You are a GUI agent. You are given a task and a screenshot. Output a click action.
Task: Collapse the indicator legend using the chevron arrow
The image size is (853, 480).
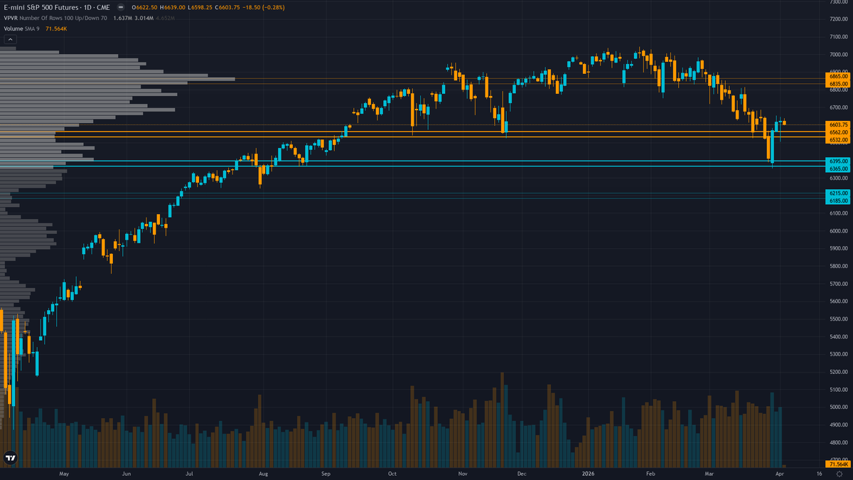click(x=9, y=38)
